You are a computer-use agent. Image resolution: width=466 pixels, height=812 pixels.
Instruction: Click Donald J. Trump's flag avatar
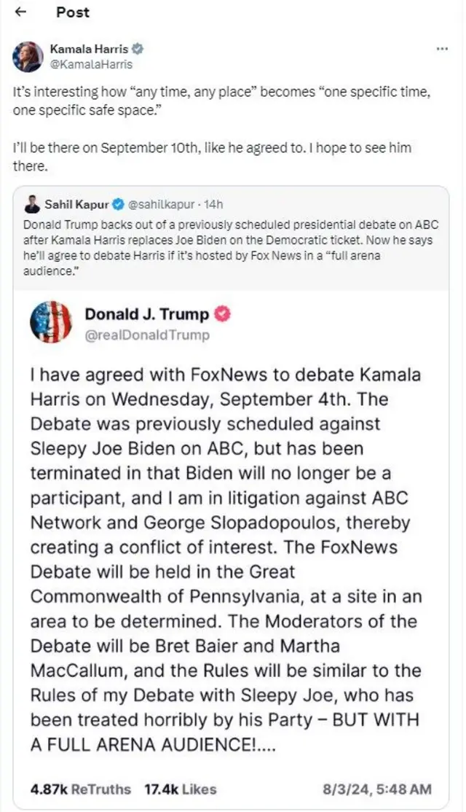(51, 321)
